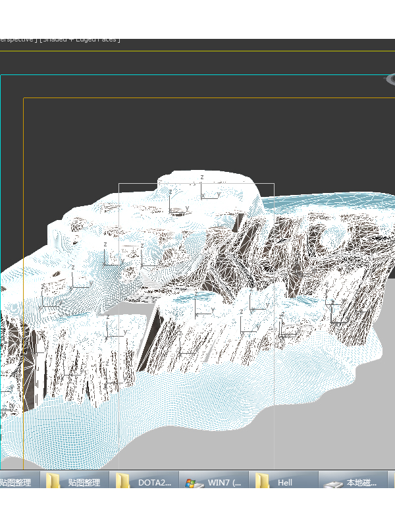Open the 贴图整理 taskbar button with folder icon
This screenshot has width=395, height=527.
76,482
